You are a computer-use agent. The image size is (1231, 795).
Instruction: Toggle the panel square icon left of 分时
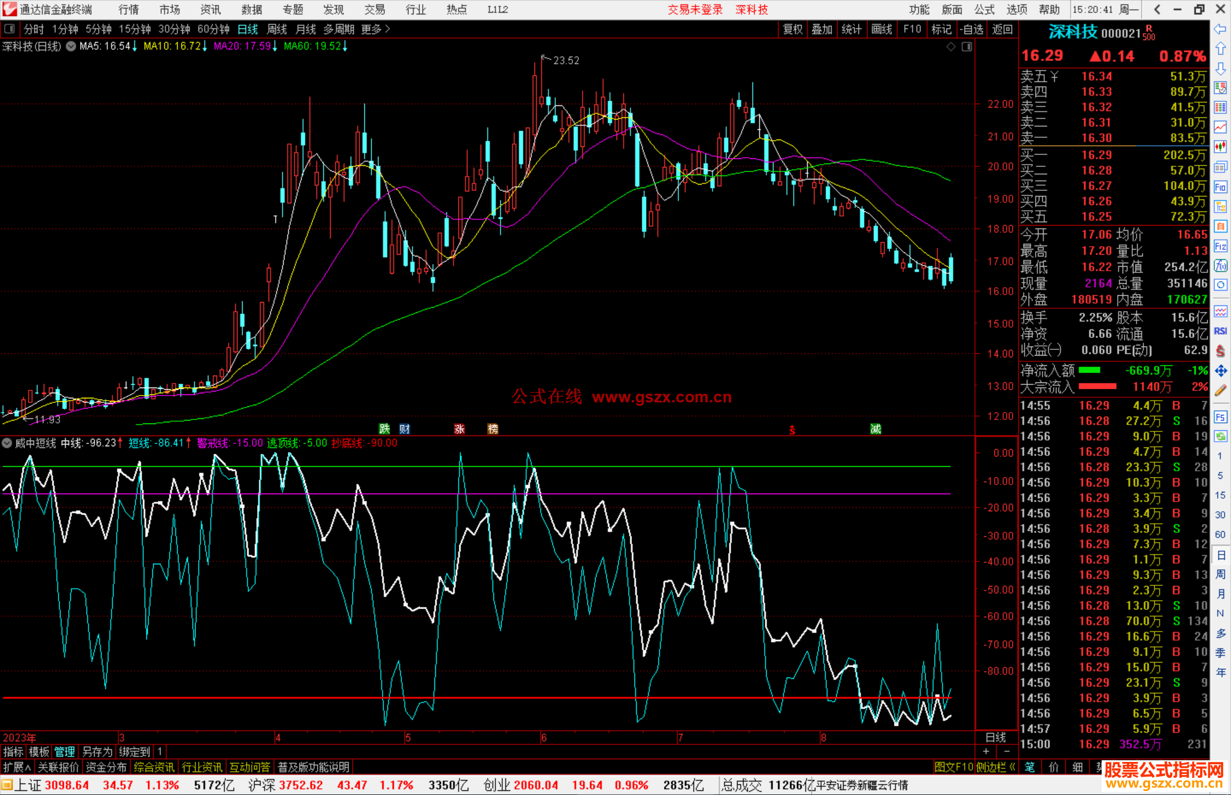(10, 28)
